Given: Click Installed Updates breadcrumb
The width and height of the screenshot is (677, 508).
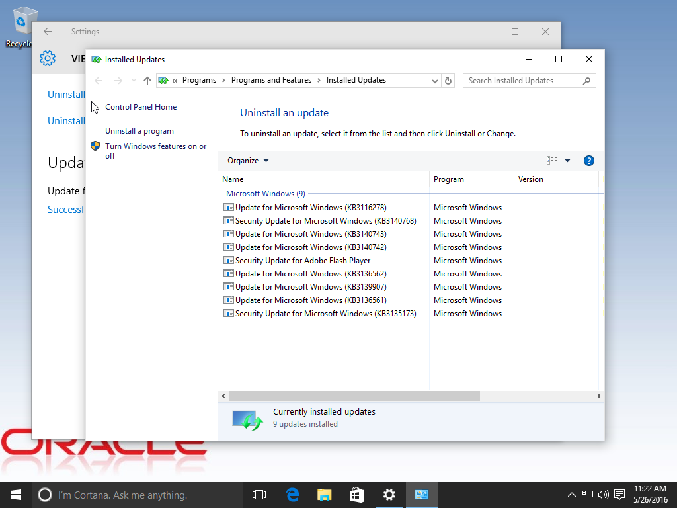Looking at the screenshot, I should (x=356, y=80).
